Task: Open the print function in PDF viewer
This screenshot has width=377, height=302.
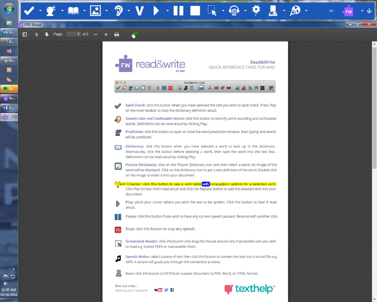Action: coord(117,34)
